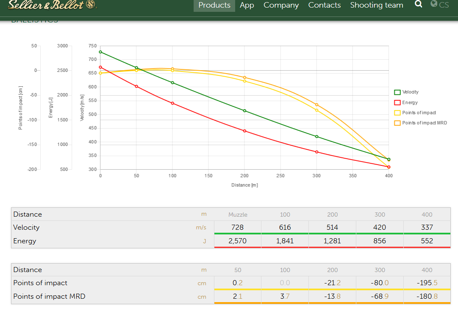This screenshot has height=311, width=458.
Task: Click the Contacts navigation link
Action: [x=325, y=6]
